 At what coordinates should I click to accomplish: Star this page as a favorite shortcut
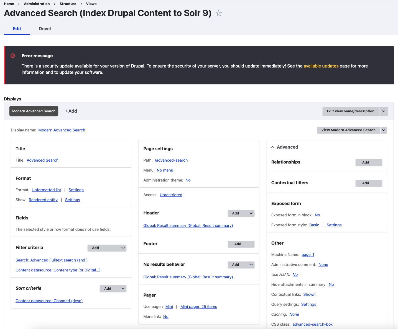[219, 13]
